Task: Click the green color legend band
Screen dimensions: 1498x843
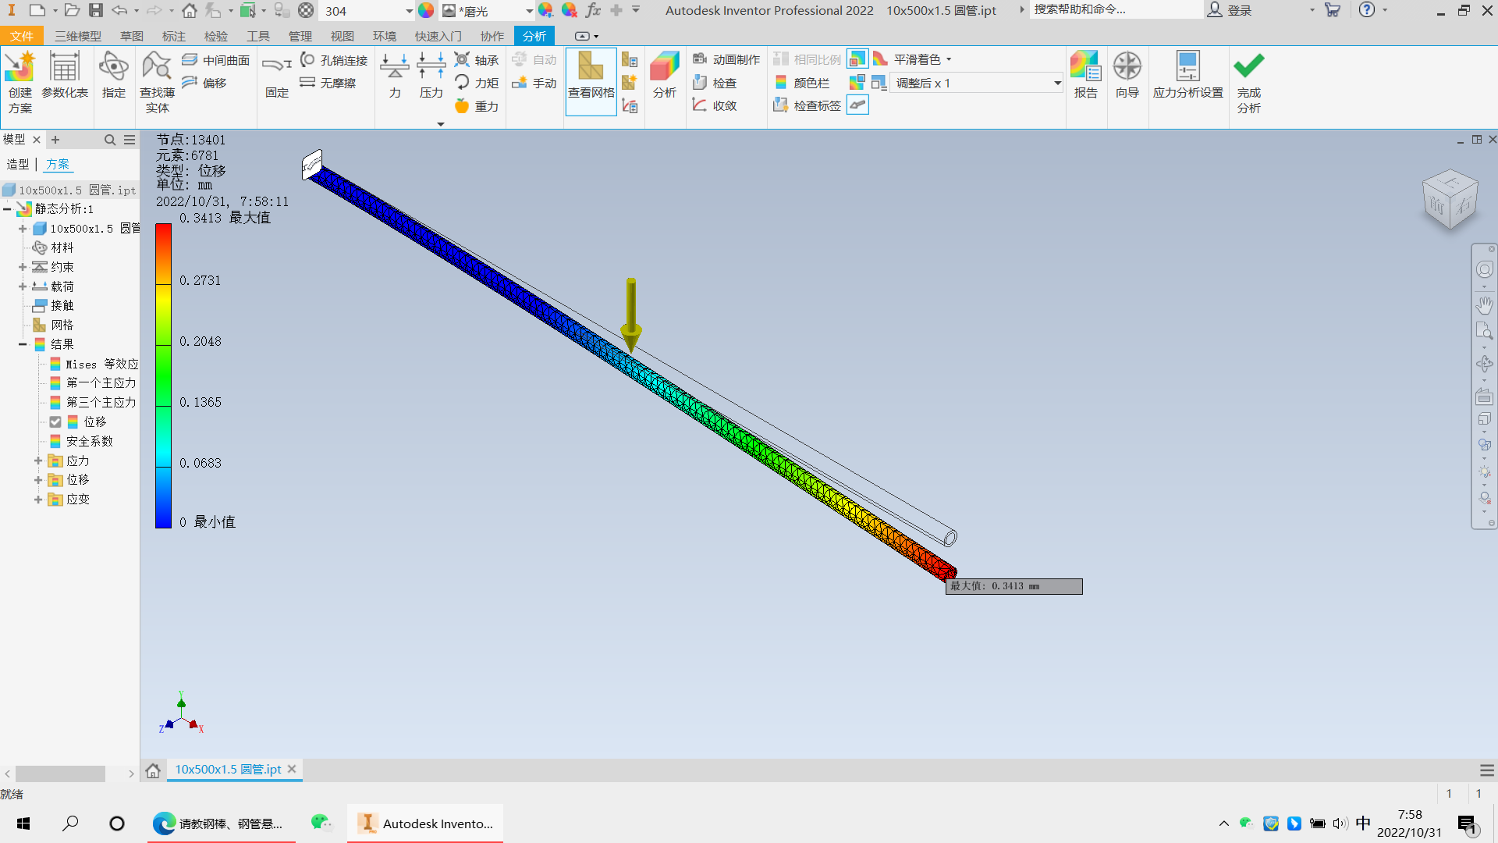Action: coord(163,375)
